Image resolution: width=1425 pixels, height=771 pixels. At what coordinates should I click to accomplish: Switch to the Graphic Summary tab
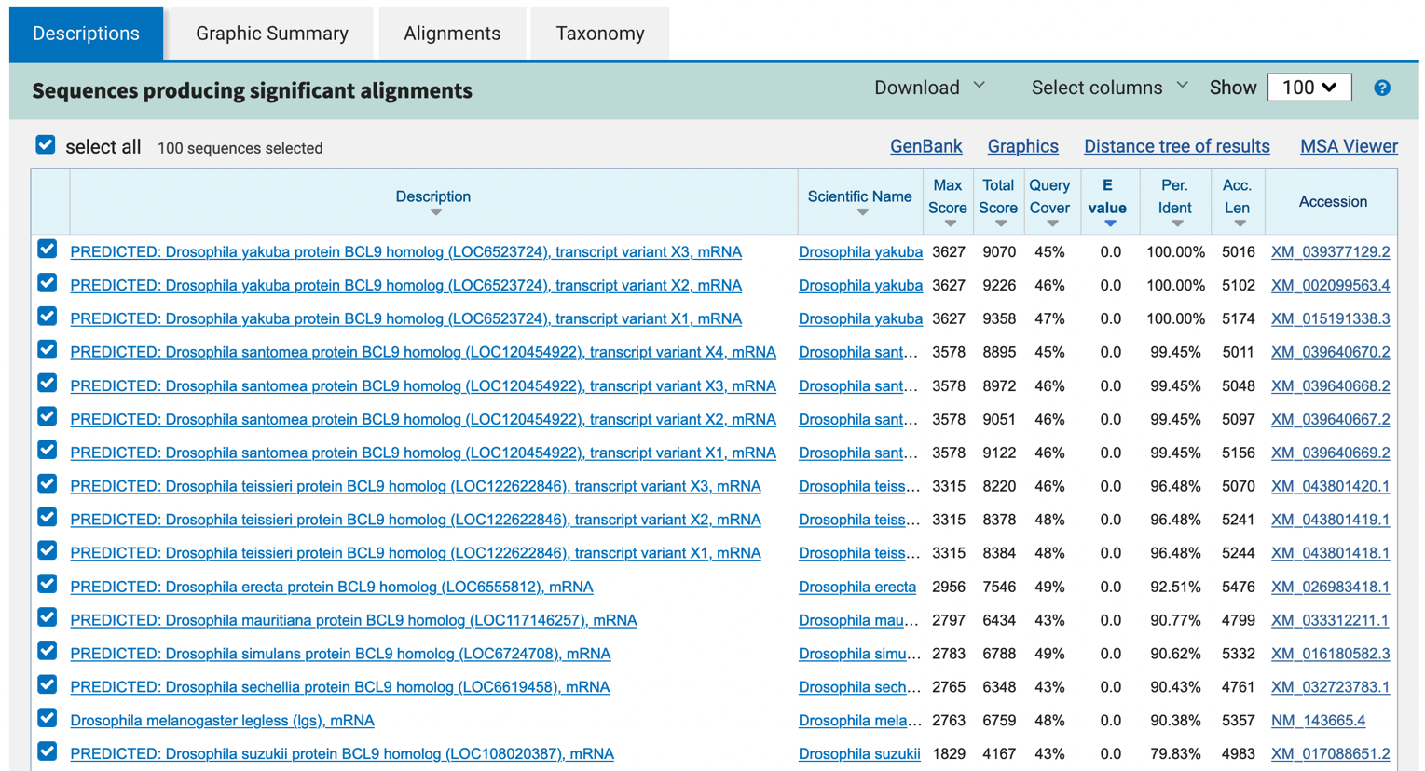tap(272, 34)
